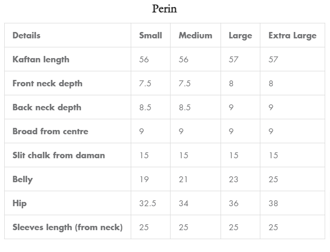Select the Hip row label
The image size is (330, 252).
pyautogui.click(x=20, y=204)
